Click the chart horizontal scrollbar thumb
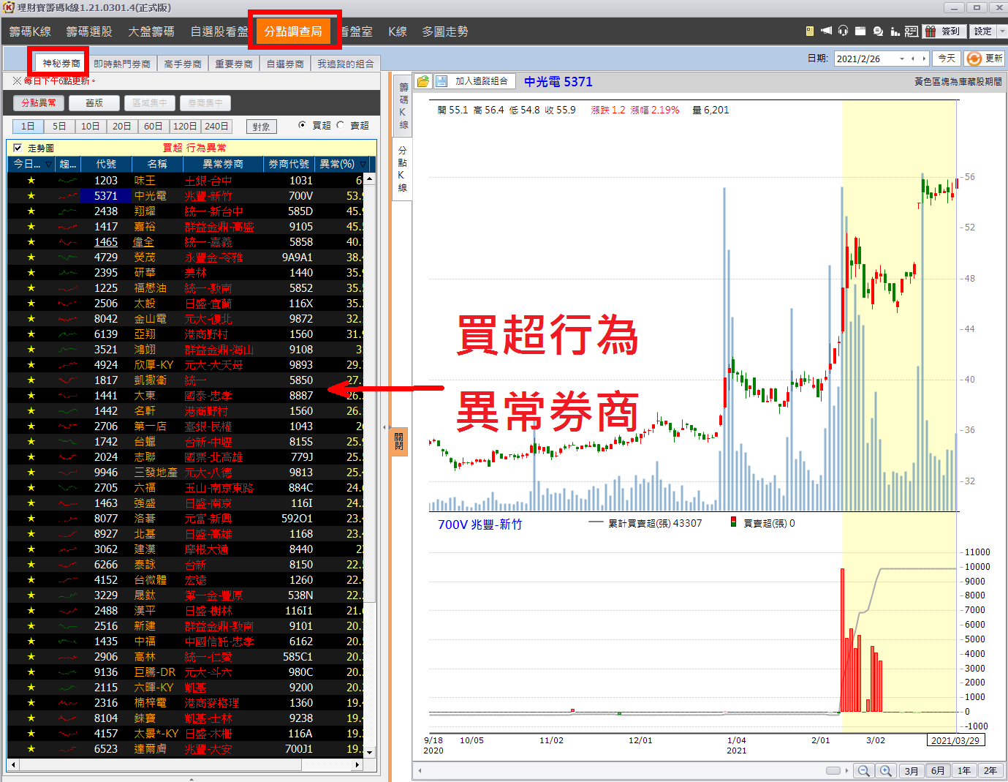The height and width of the screenshot is (782, 1008). click(833, 770)
